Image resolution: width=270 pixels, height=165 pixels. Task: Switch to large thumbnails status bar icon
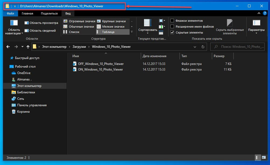click(264, 157)
